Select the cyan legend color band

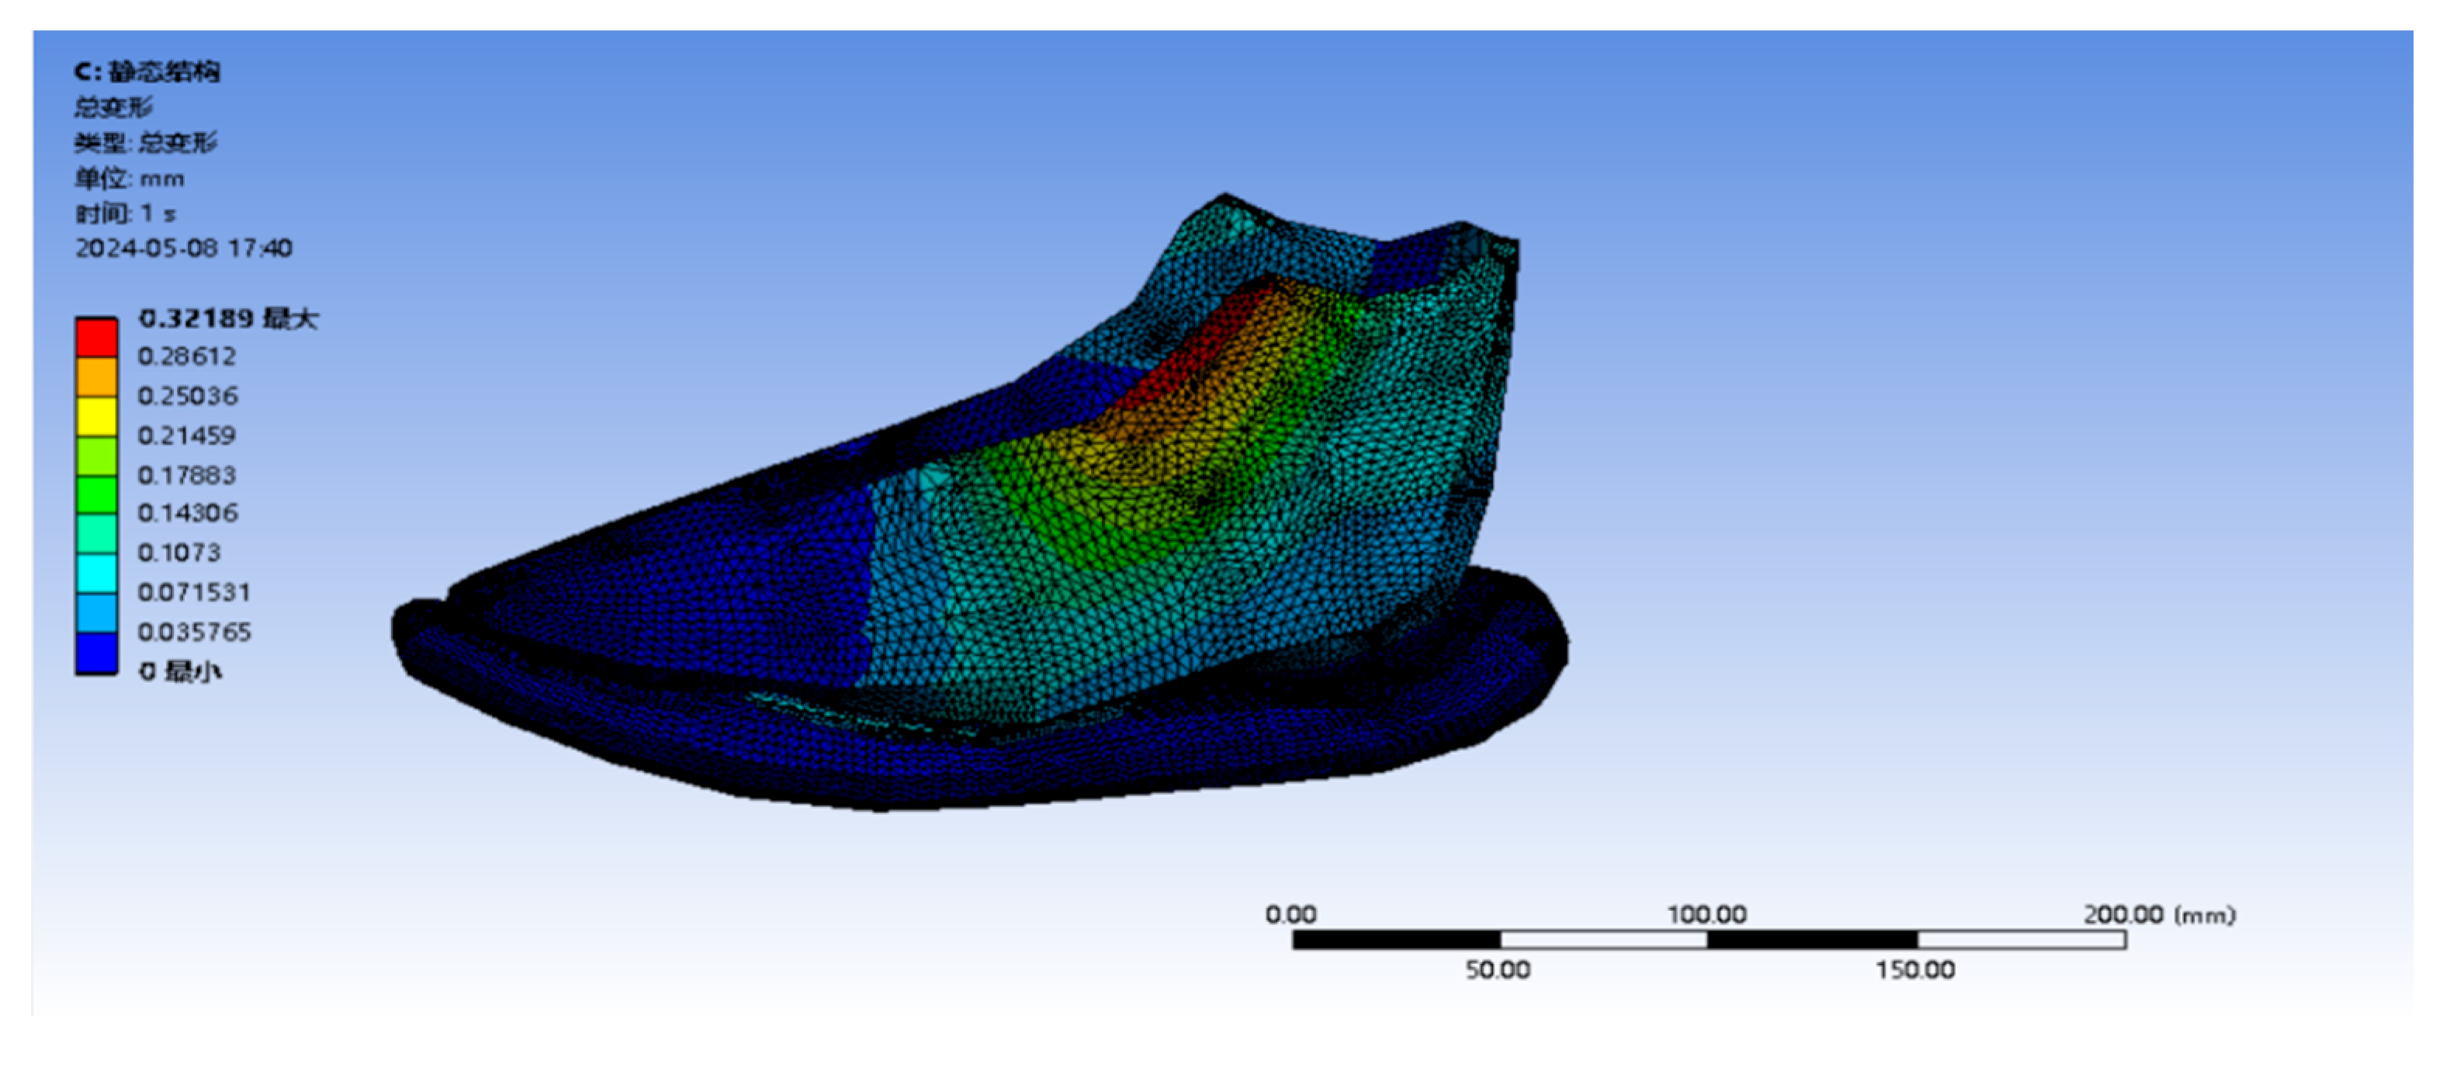(96, 574)
